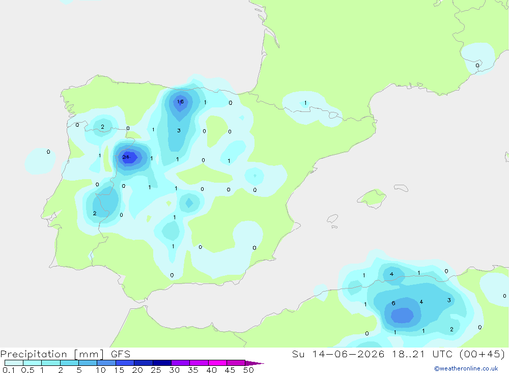Click the "Precipitation [mm]" title text
The height and width of the screenshot is (373, 509).
(52, 354)
